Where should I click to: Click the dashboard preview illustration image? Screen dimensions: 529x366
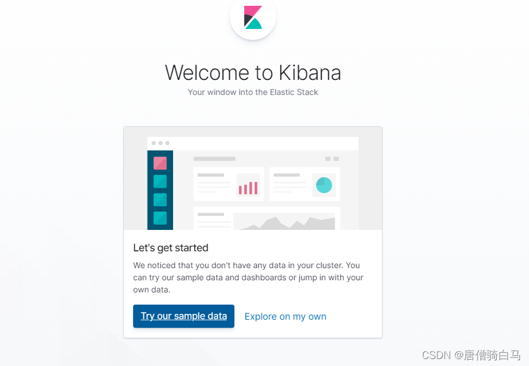tap(253, 180)
